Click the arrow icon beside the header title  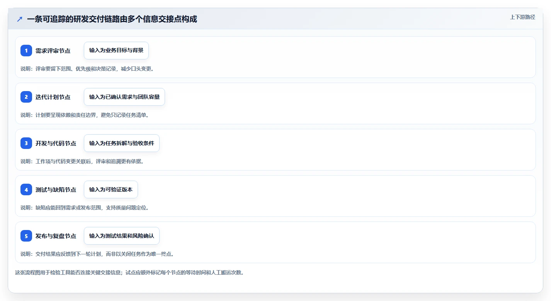20,19
